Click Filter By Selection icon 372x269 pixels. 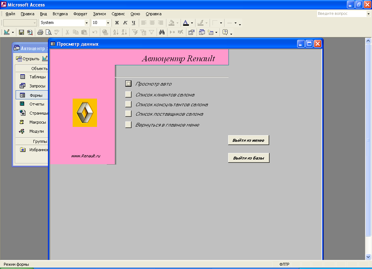click(135, 32)
